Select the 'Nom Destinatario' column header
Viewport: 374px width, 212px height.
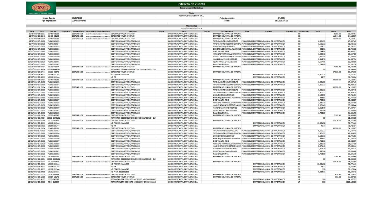227,31
